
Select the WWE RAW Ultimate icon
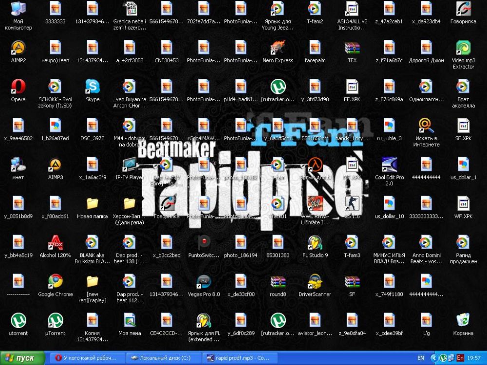315,203
